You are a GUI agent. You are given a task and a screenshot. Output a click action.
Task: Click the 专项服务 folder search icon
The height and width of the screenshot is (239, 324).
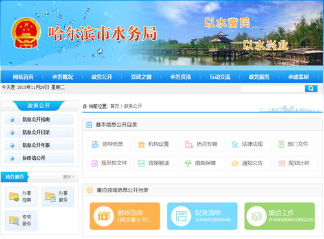click(14, 220)
